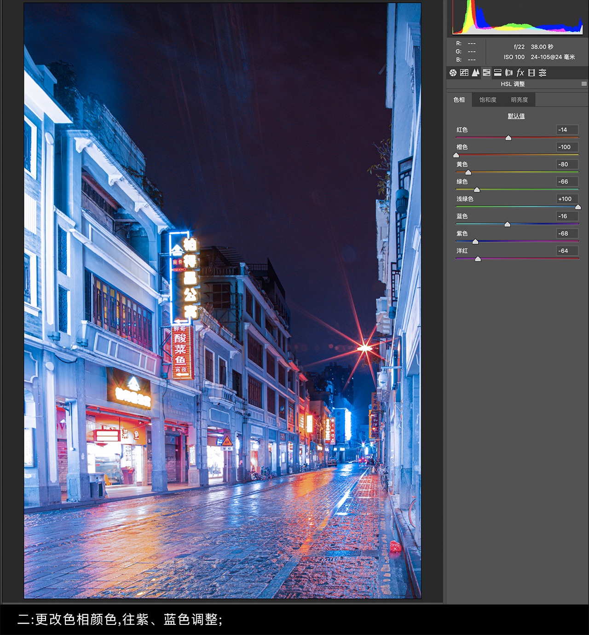Click the B: channel readout

[466, 60]
